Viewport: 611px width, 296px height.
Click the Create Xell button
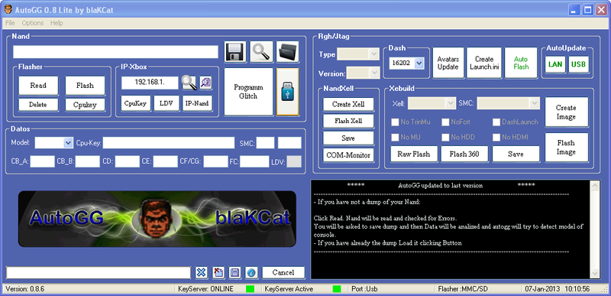point(348,104)
